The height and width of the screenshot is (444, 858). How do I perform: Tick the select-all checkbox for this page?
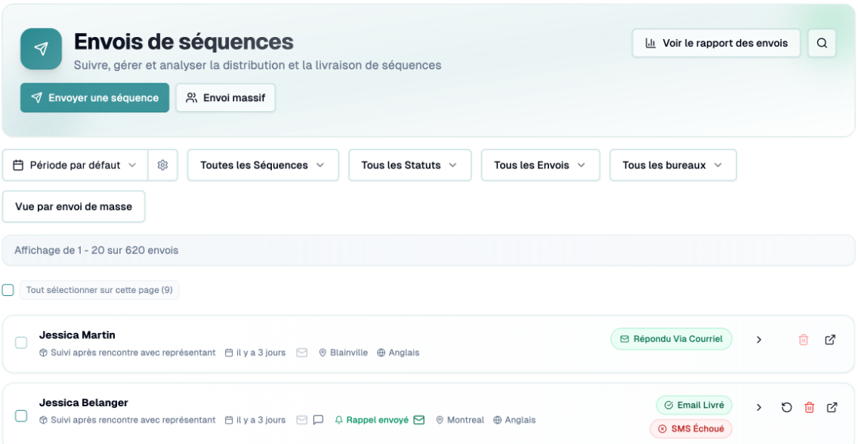8,290
